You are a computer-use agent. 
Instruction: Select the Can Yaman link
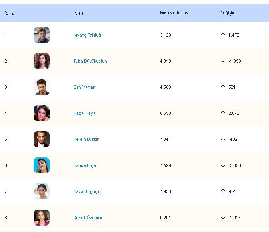coord(84,87)
